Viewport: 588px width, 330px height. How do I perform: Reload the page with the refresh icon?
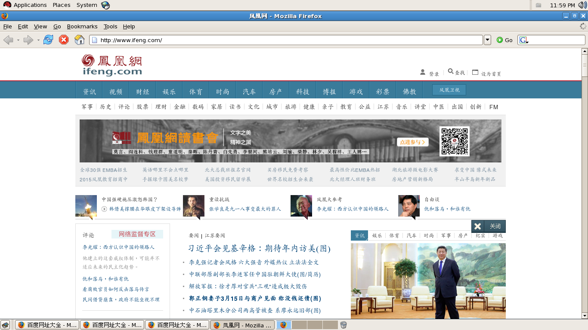tap(48, 40)
